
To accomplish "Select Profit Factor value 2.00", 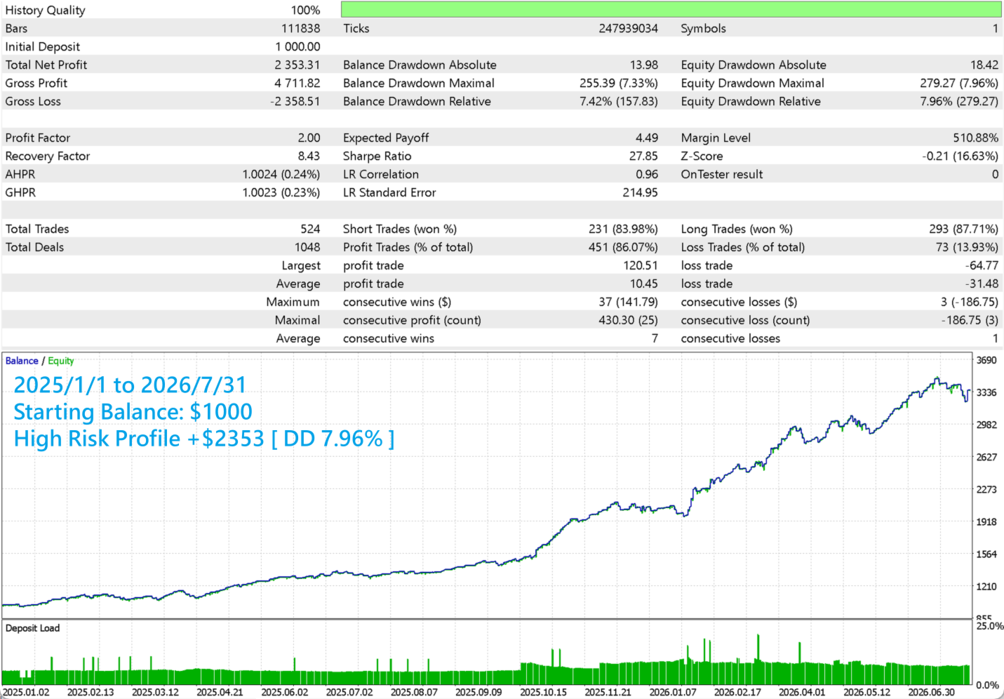I will (309, 138).
